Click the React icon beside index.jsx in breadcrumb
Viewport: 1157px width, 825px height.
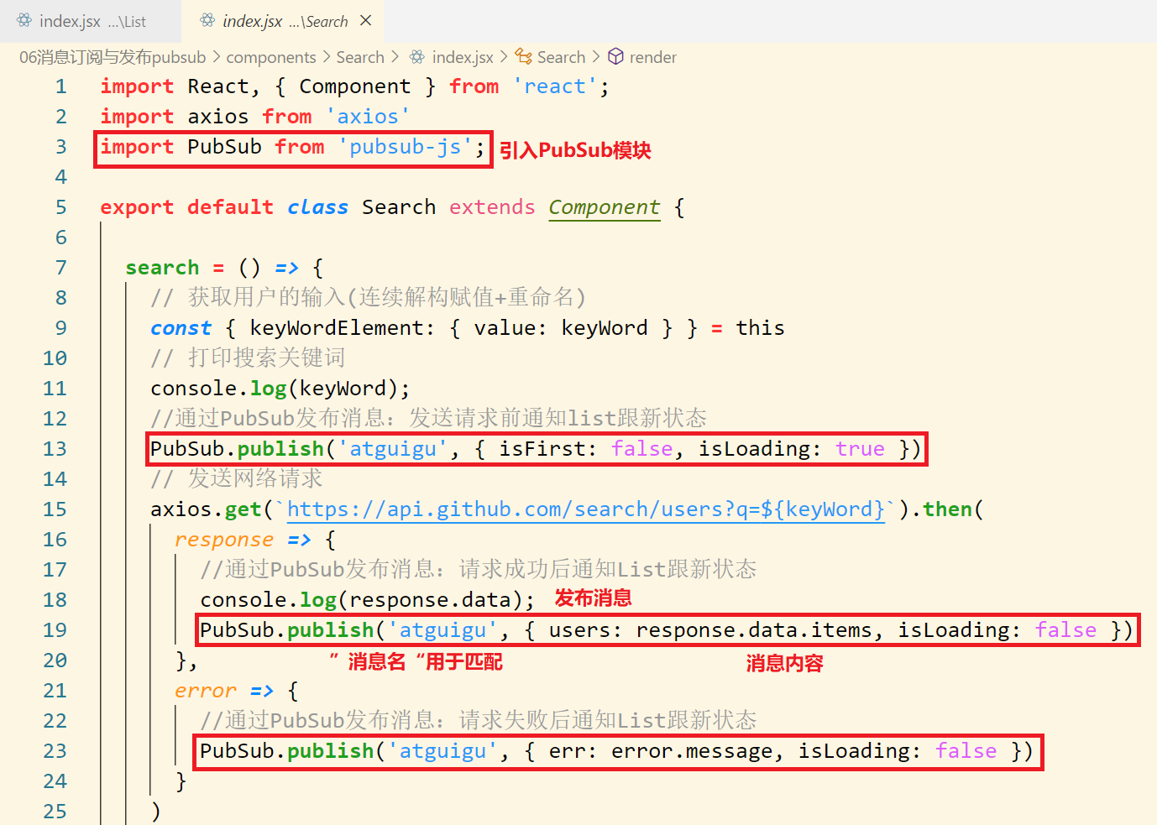[x=417, y=56]
